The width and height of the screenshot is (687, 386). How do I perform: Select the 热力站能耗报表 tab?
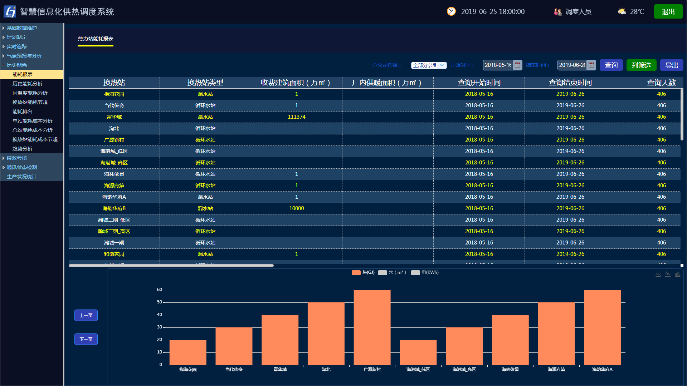(96, 39)
